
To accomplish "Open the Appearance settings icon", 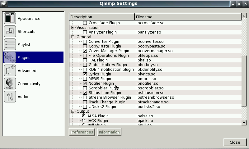I will click(10, 18).
